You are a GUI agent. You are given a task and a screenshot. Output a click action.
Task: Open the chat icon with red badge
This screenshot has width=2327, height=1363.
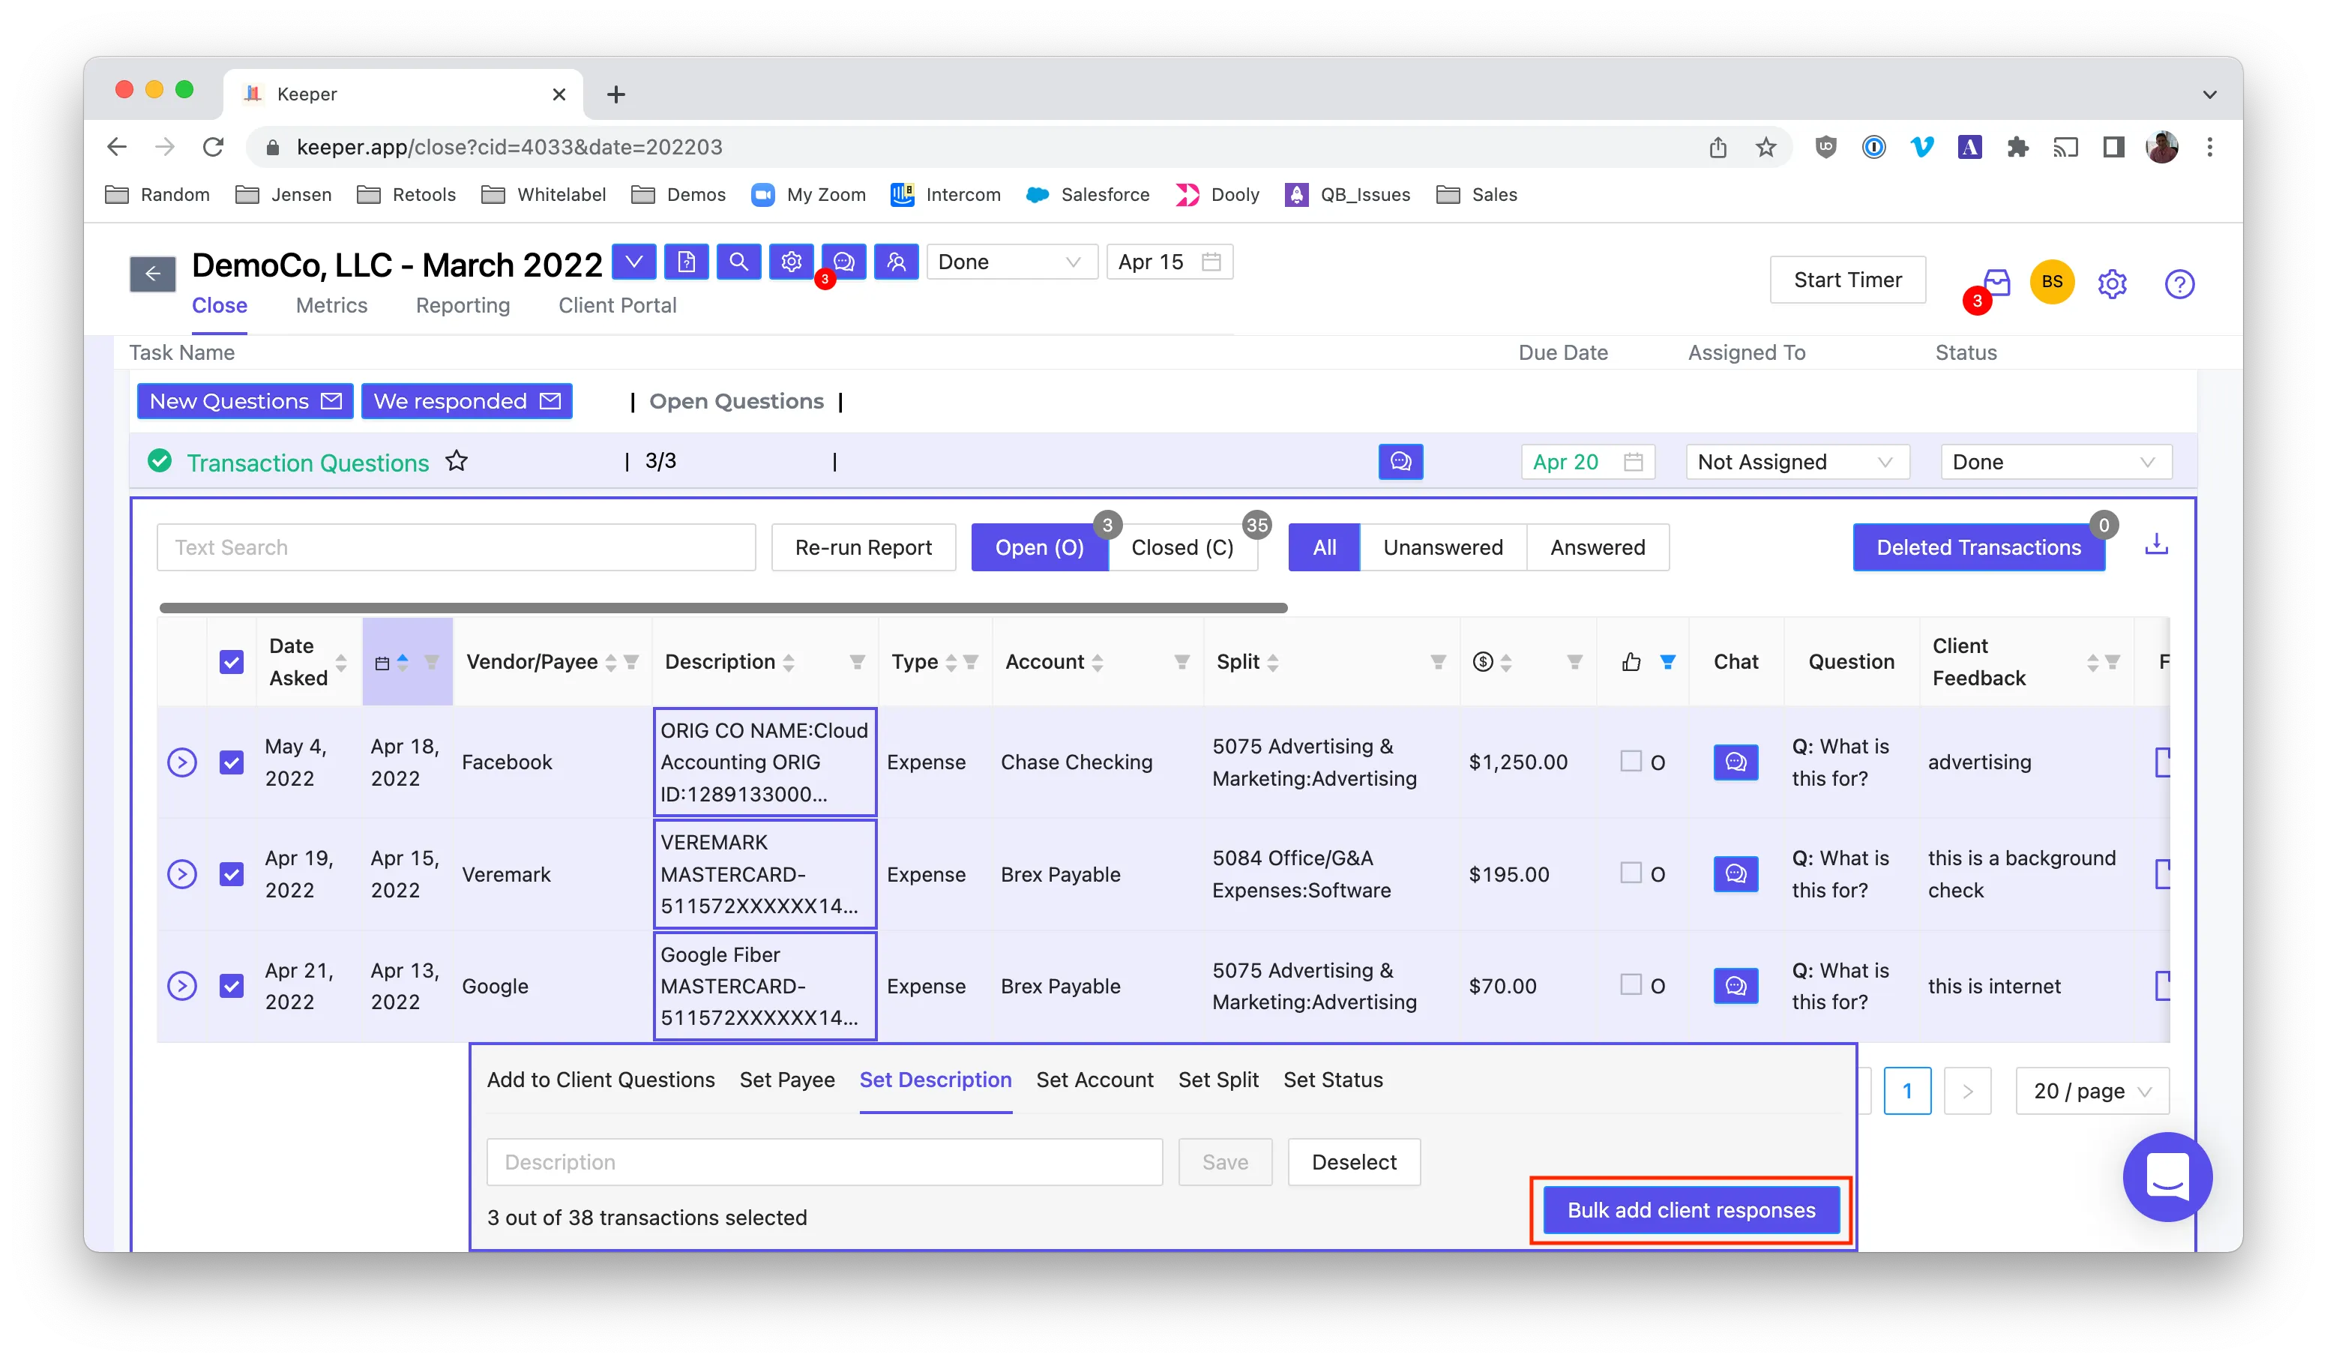(844, 262)
